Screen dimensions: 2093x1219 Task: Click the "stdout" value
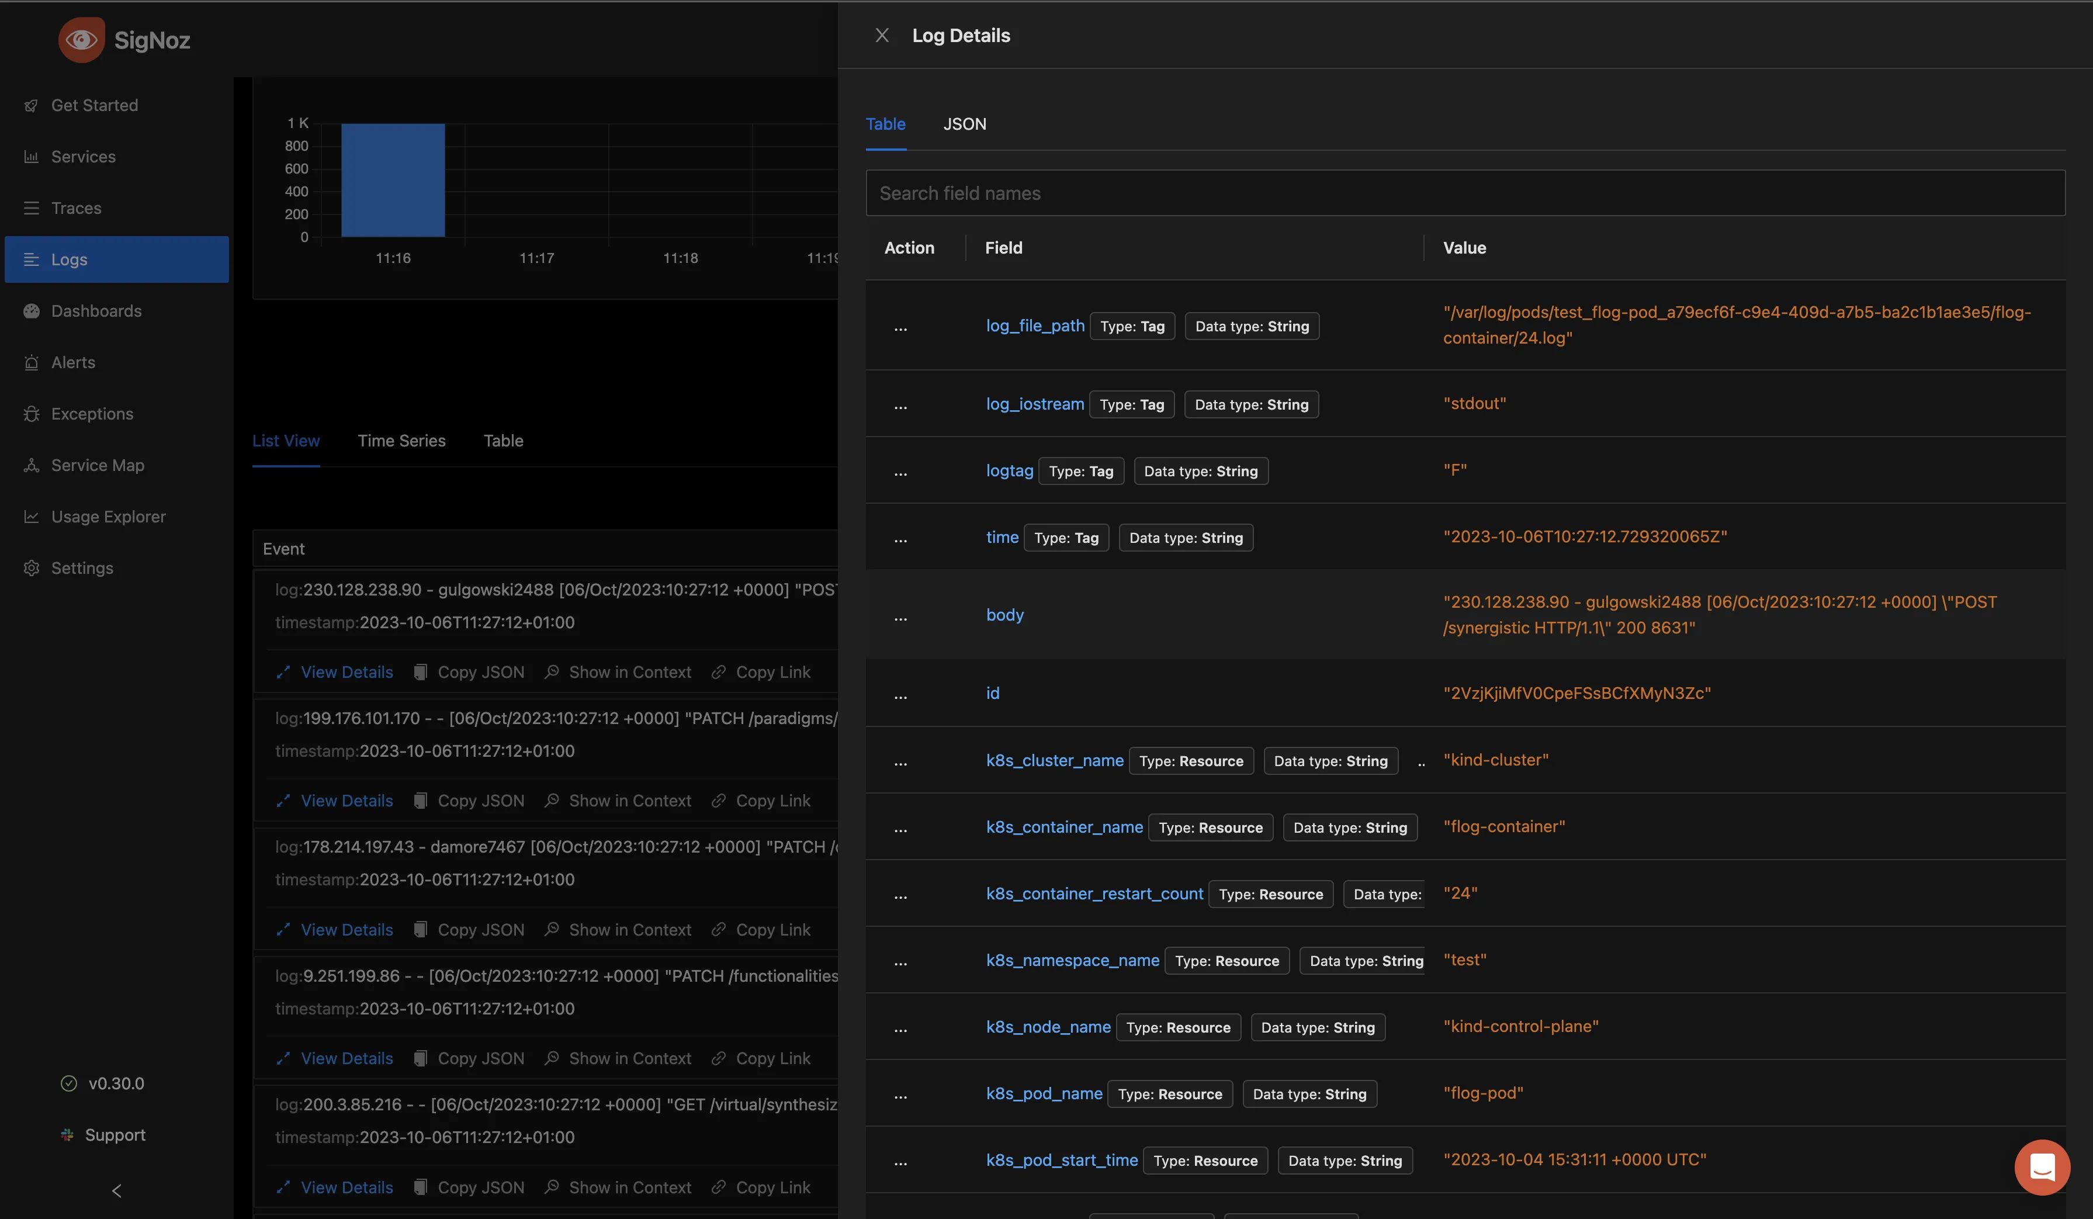click(x=1474, y=404)
